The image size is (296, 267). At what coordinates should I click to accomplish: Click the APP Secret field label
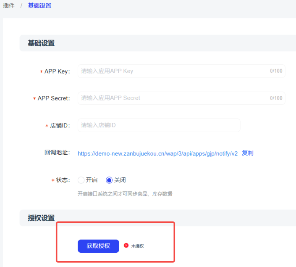tap(54, 98)
